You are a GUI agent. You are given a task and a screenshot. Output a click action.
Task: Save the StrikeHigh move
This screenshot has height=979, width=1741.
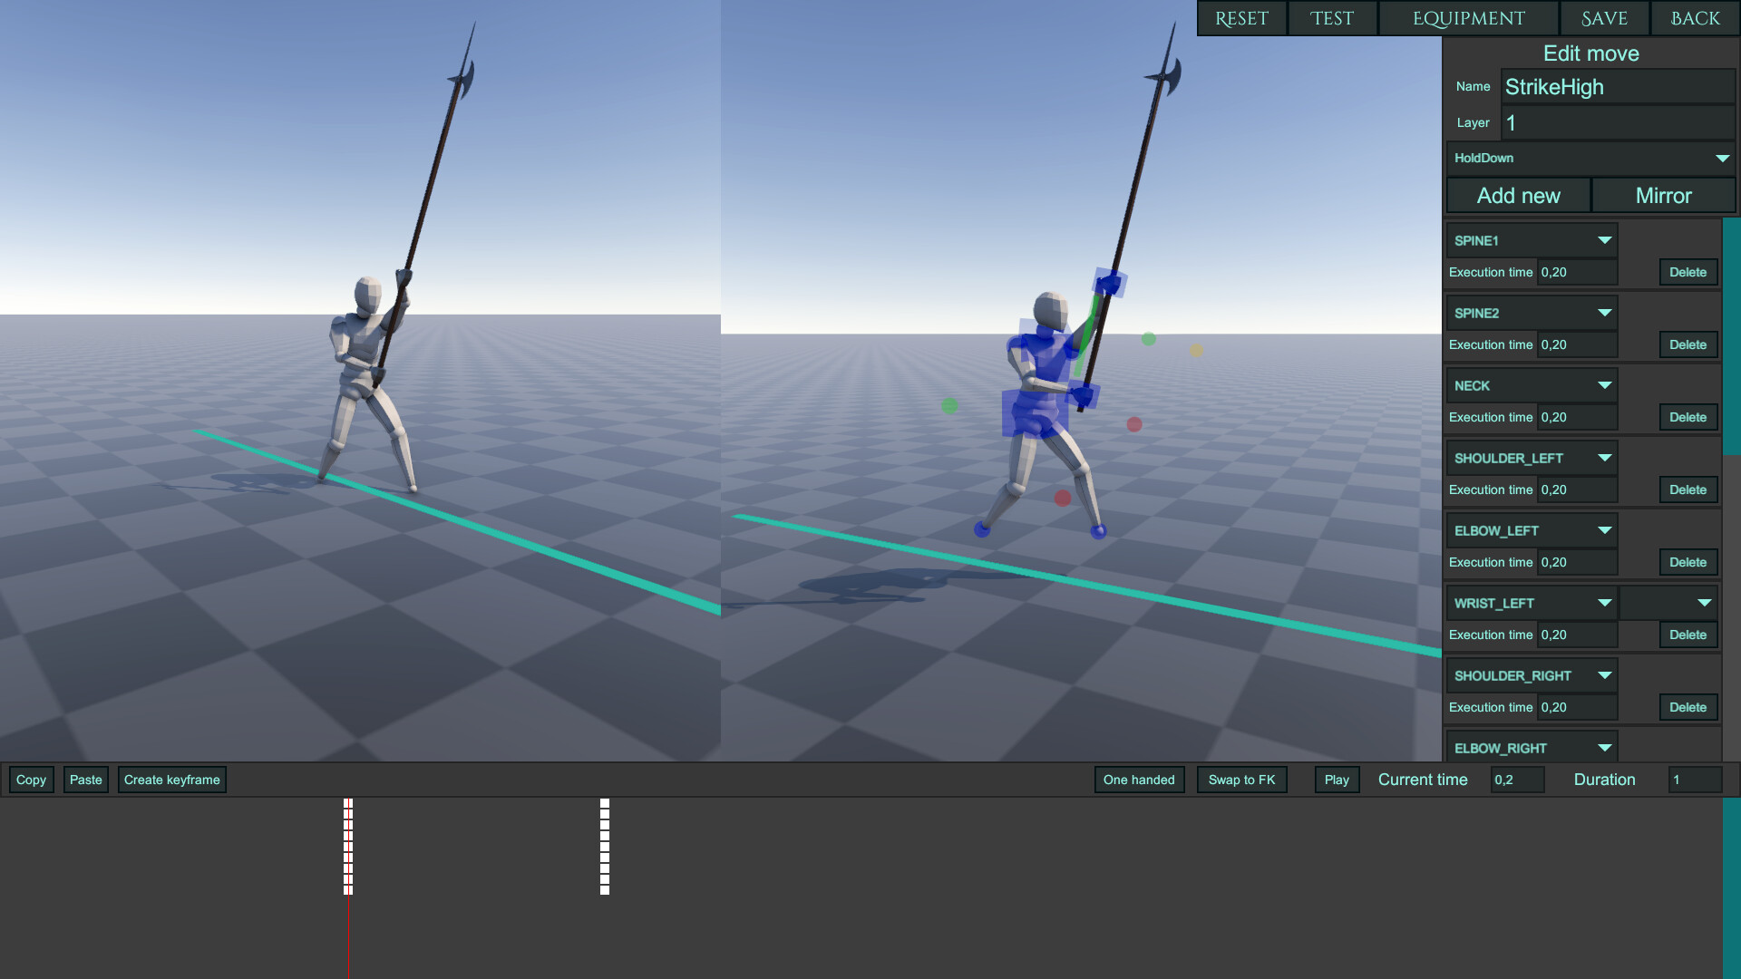tap(1604, 18)
